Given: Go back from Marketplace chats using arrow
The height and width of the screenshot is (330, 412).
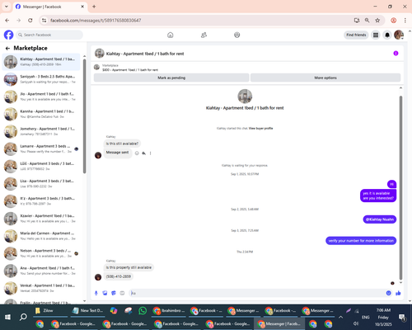Looking at the screenshot, I should pos(7,49).
